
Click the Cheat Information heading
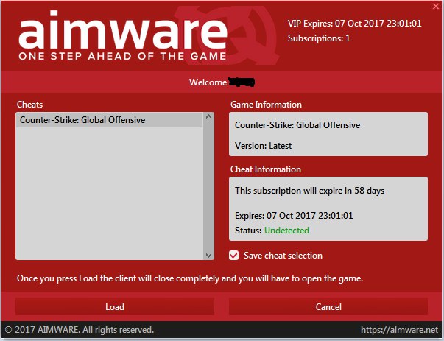point(266,169)
